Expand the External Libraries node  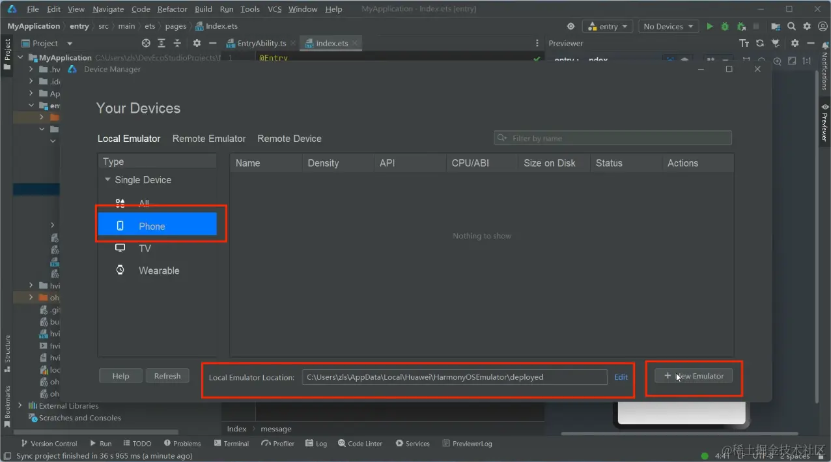coord(20,406)
